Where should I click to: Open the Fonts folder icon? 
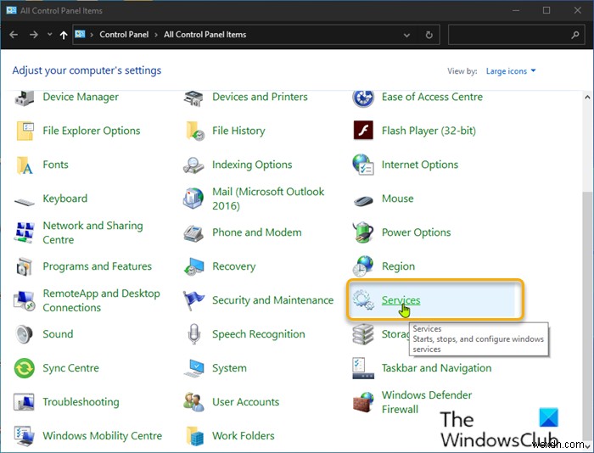click(25, 165)
